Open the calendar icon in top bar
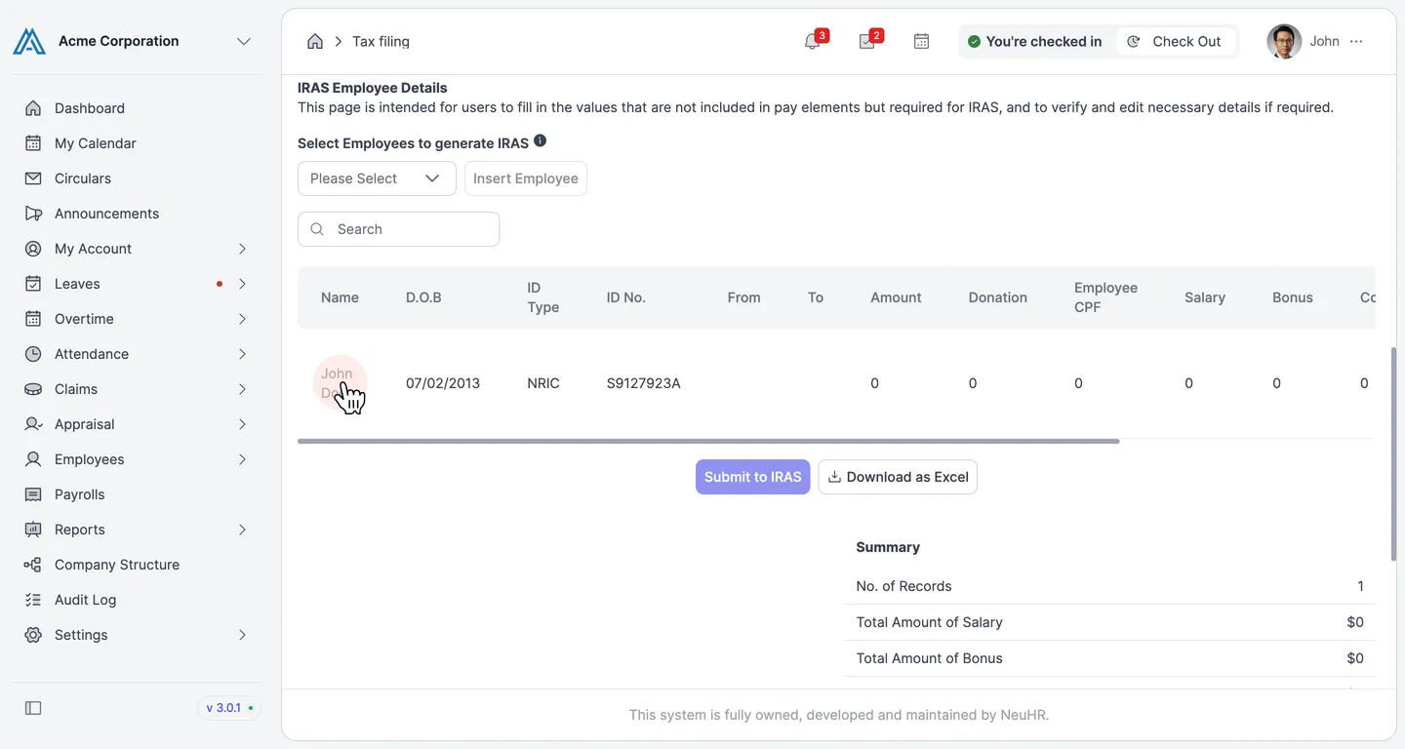 point(921,41)
